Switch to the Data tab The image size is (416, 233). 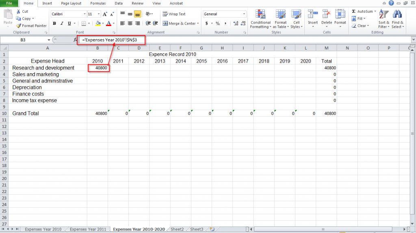[x=119, y=3]
